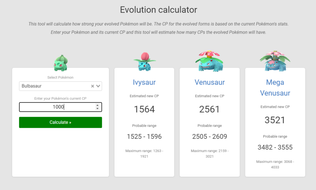Open the Ivysaur link
The image size is (316, 190).
pos(144,82)
